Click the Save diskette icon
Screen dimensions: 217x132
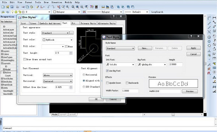(12, 7)
